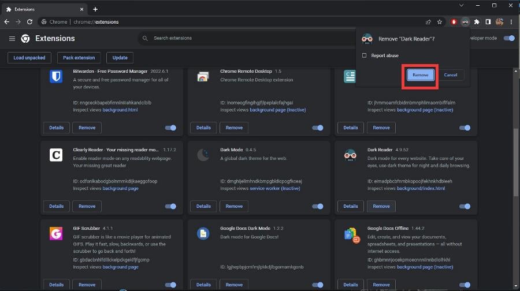The image size is (520, 291).
Task: Disable Google Docs Dark Mode toggle
Action: point(317,285)
